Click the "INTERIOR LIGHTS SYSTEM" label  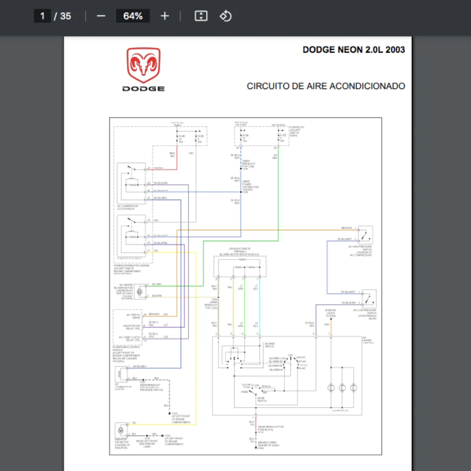pos(331,313)
